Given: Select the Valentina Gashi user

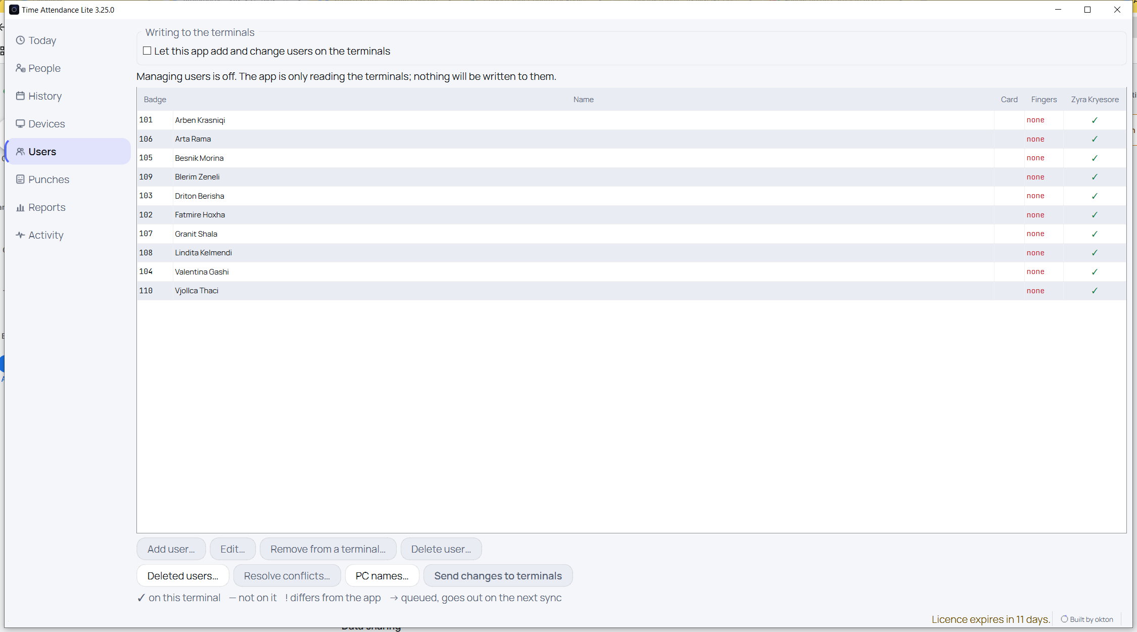Looking at the screenshot, I should (631, 272).
